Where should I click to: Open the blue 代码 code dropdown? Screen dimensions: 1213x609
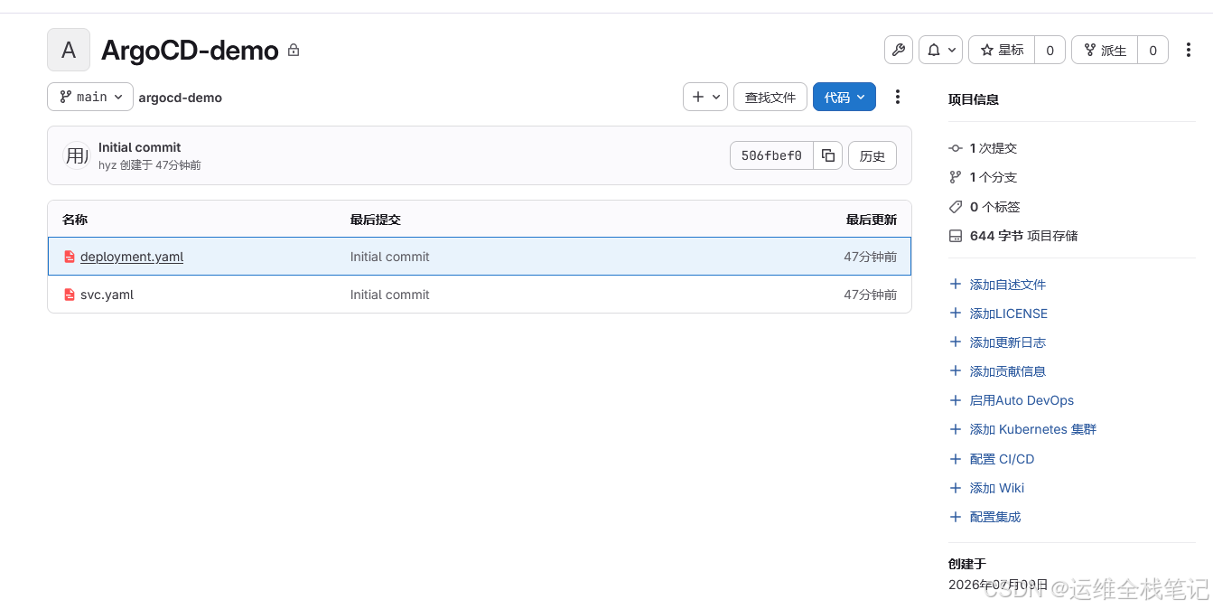point(844,97)
